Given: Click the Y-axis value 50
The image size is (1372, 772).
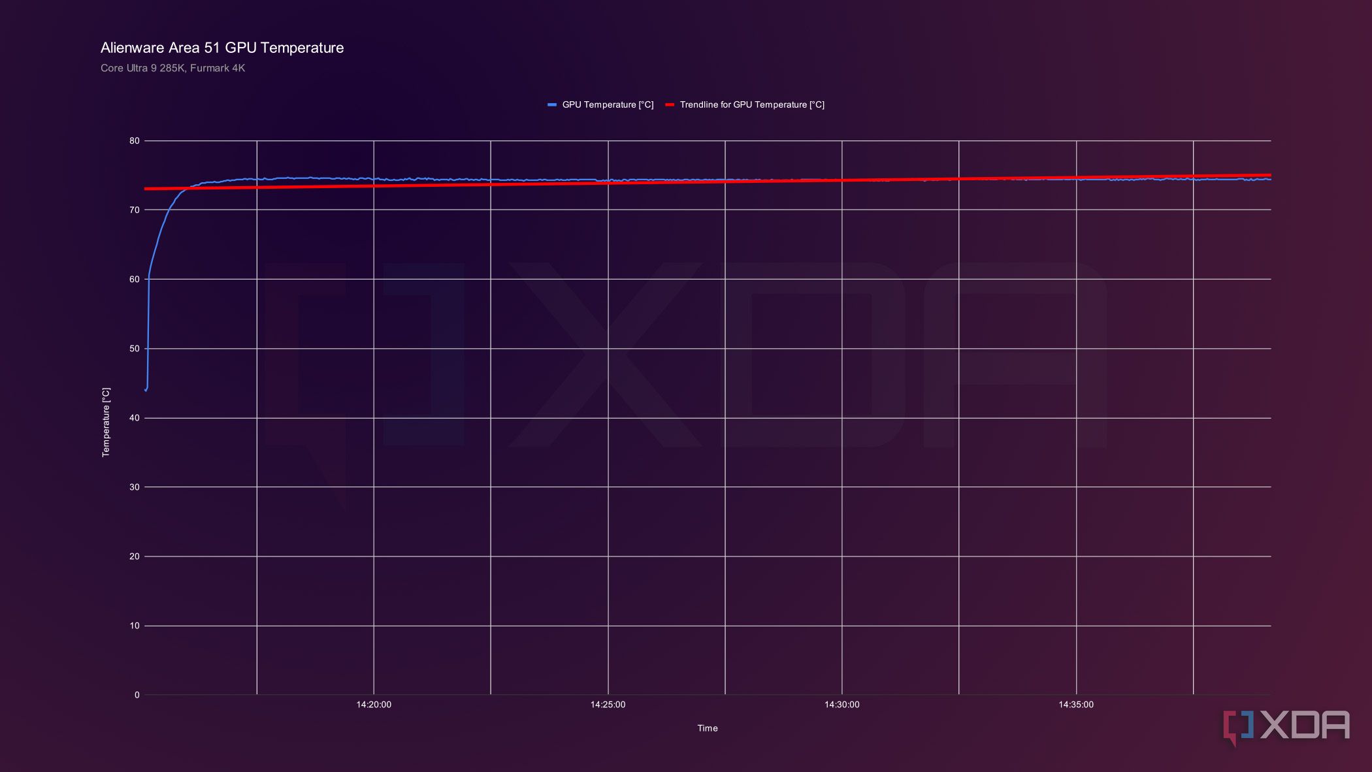Looking at the screenshot, I should click(x=135, y=348).
